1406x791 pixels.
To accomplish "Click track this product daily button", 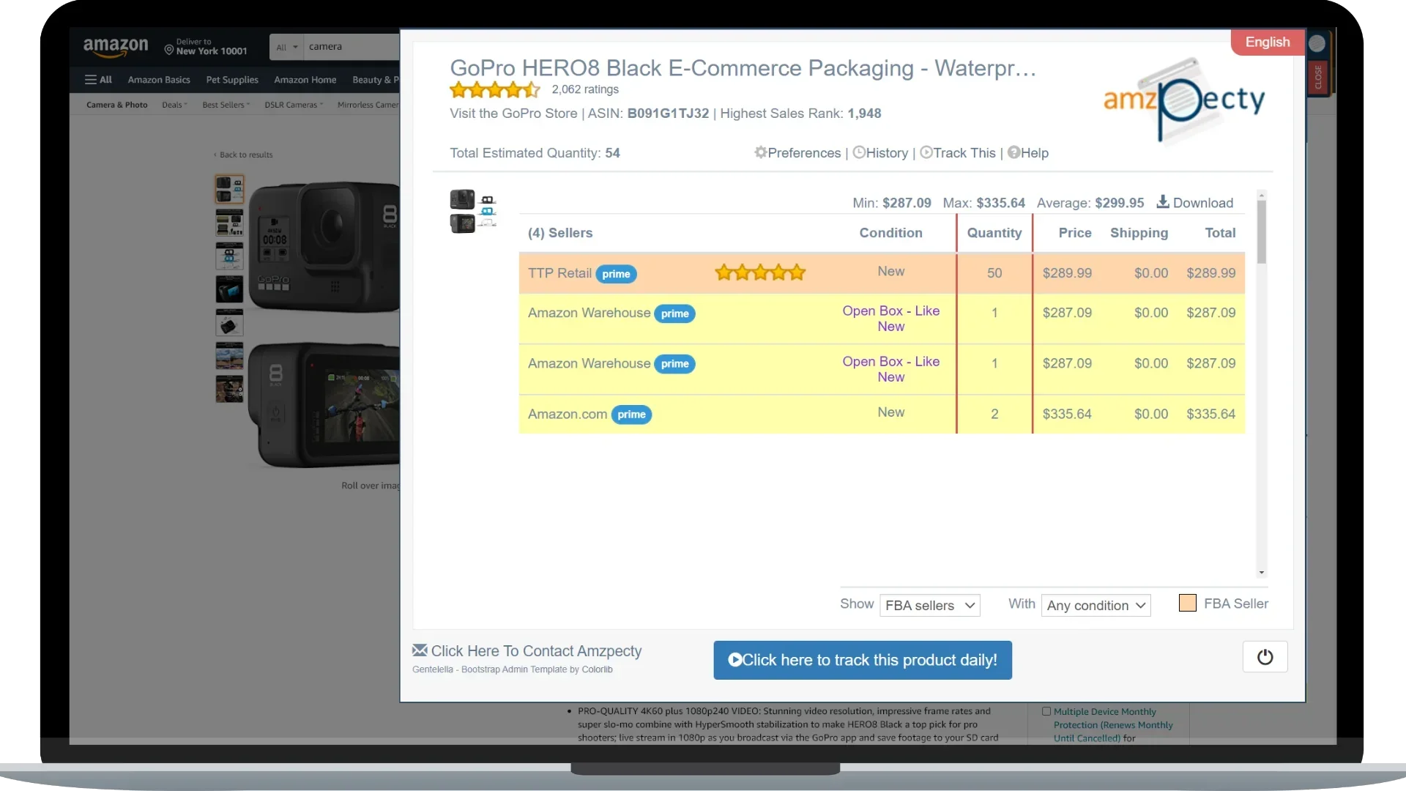I will [863, 660].
